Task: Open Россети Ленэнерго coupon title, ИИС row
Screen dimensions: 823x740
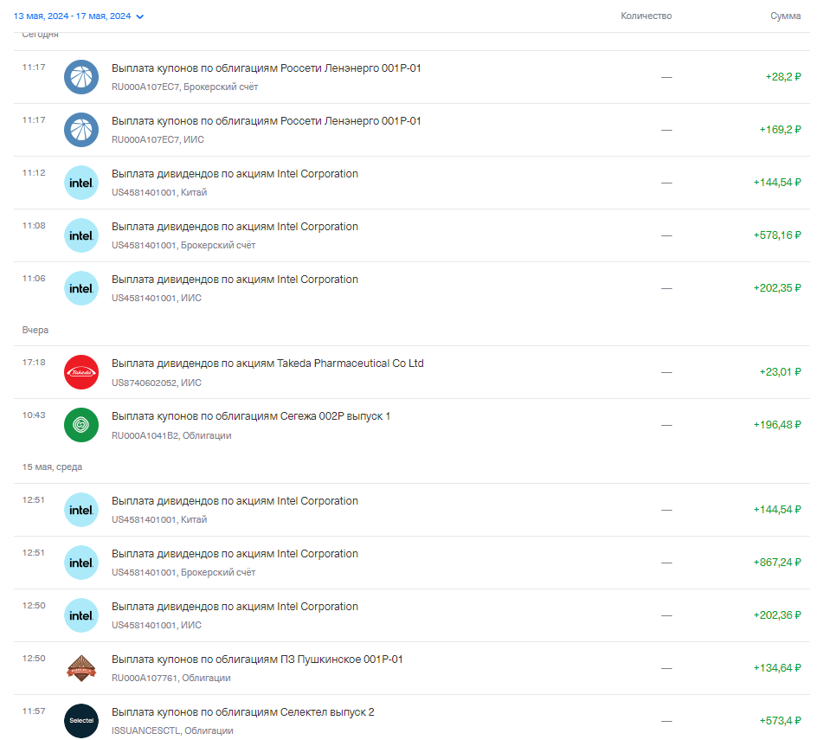Action: [x=266, y=120]
